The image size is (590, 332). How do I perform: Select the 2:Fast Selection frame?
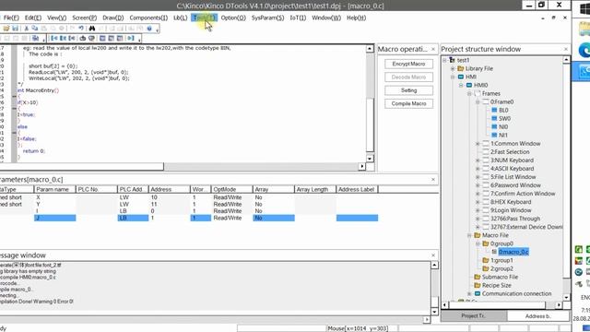510,151
